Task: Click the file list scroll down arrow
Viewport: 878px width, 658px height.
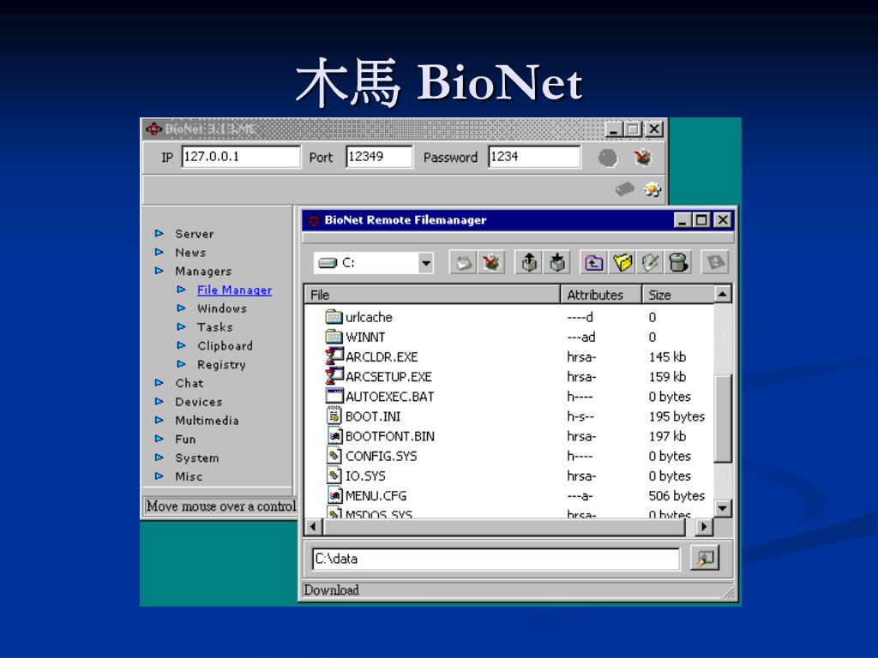Action: pyautogui.click(x=723, y=508)
